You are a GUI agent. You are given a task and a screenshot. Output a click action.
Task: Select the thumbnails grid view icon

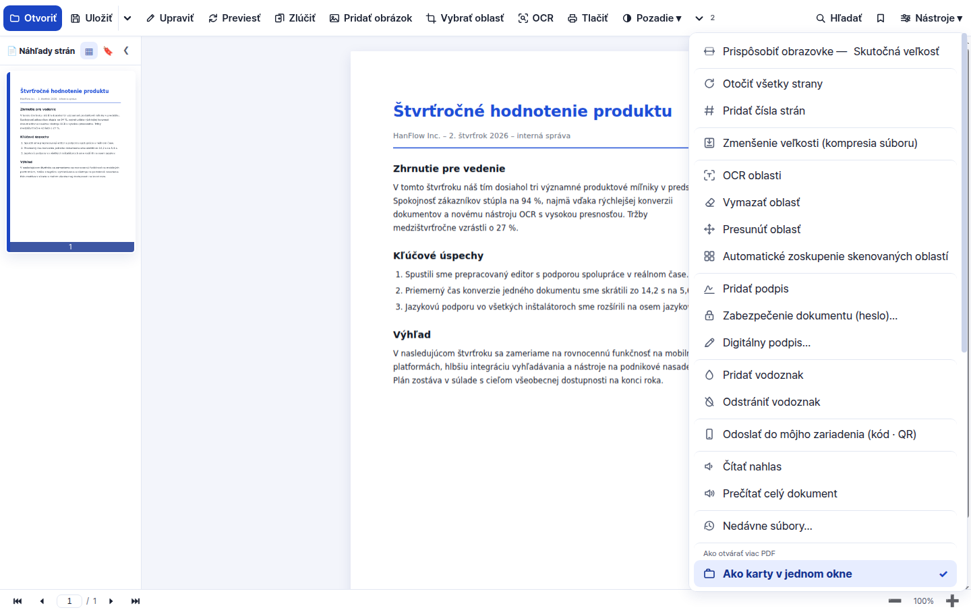pyautogui.click(x=89, y=51)
